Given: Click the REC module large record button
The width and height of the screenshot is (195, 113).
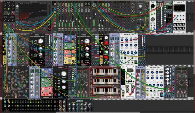Looking at the screenshot, I should tap(153, 19).
